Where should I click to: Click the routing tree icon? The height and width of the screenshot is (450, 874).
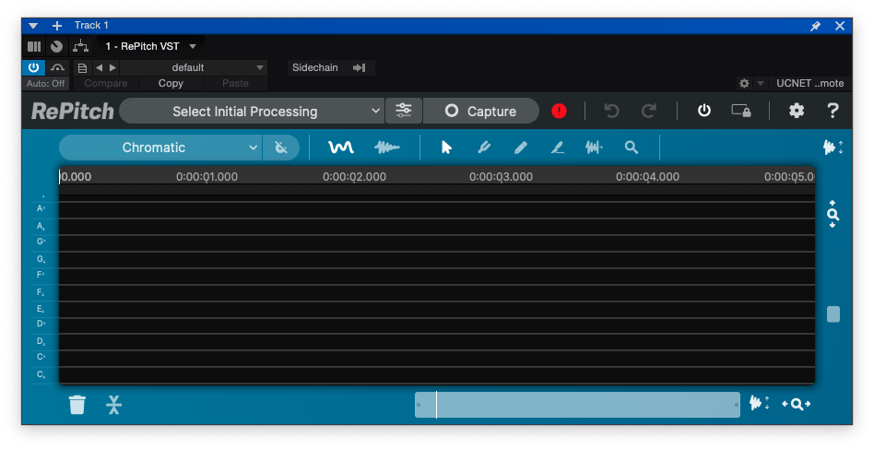click(81, 46)
